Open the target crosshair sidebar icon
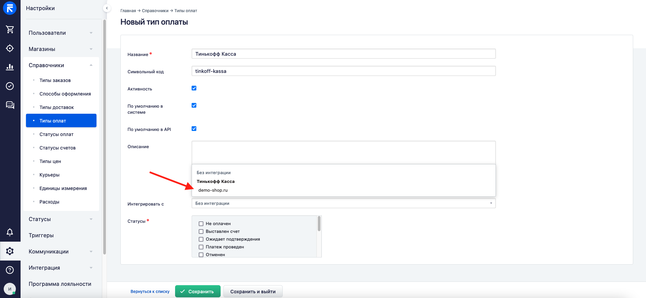 (x=10, y=48)
